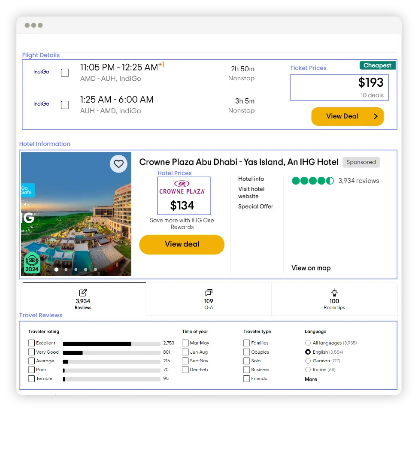Viewport: 418px width, 467px height.
Task: Click the hotel photo thumbnail
Action: coord(76,214)
